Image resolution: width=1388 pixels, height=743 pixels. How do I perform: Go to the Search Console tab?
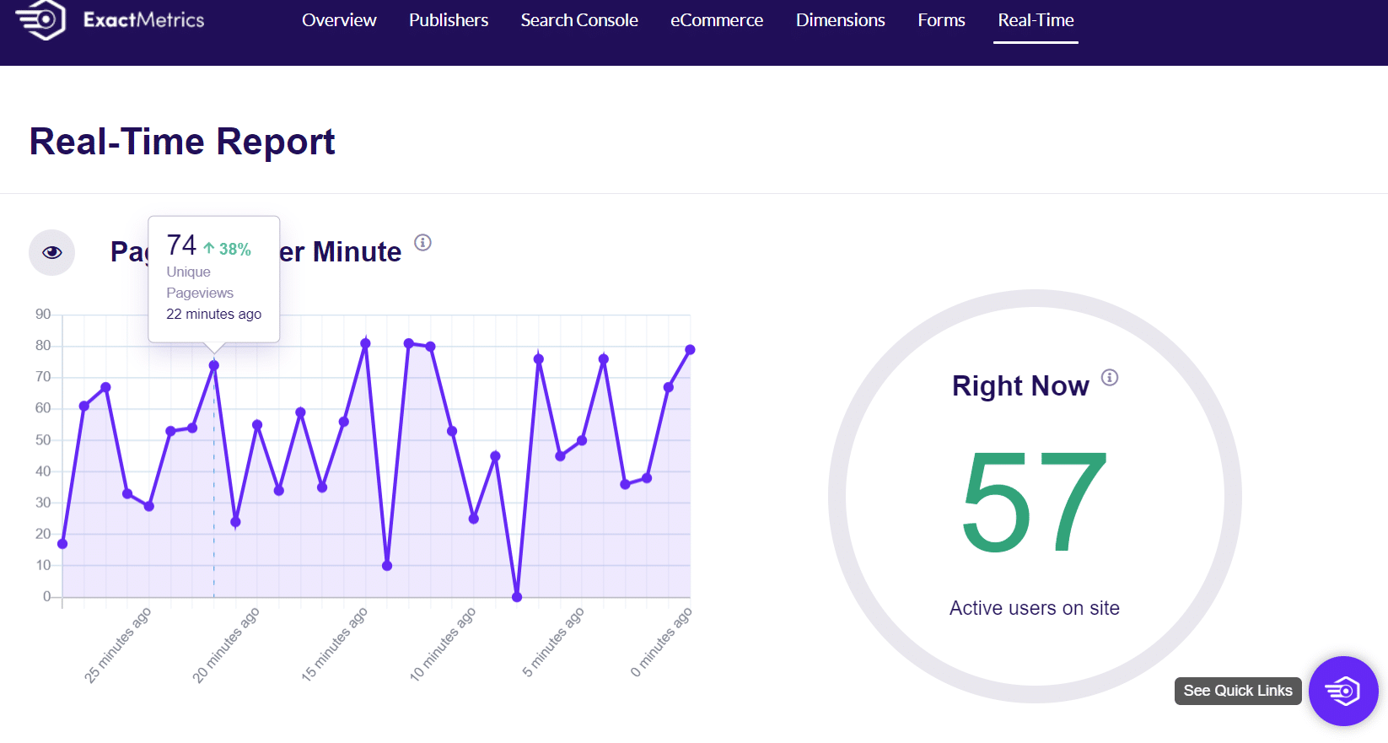(x=579, y=20)
